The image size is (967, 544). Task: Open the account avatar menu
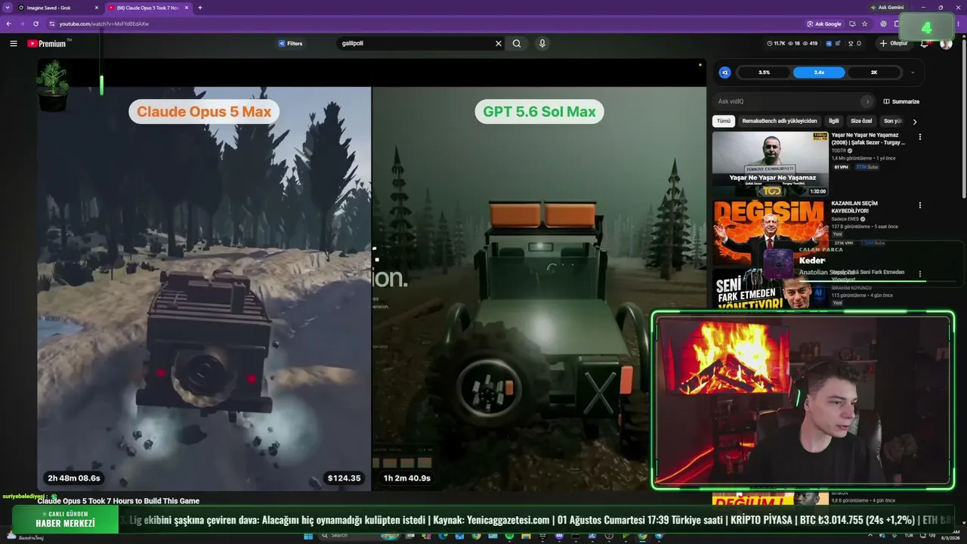pyautogui.click(x=946, y=44)
